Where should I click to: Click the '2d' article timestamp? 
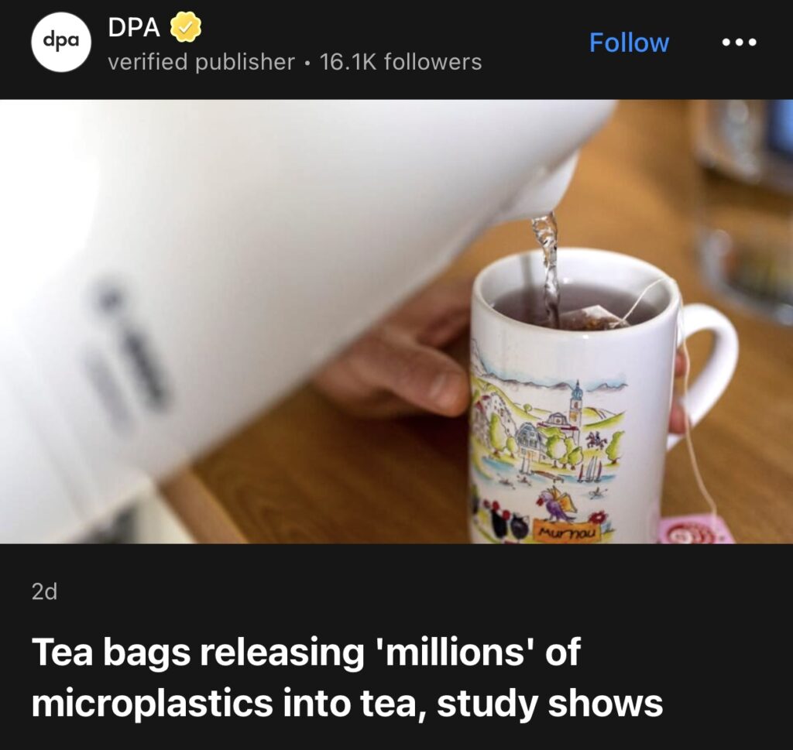(44, 591)
